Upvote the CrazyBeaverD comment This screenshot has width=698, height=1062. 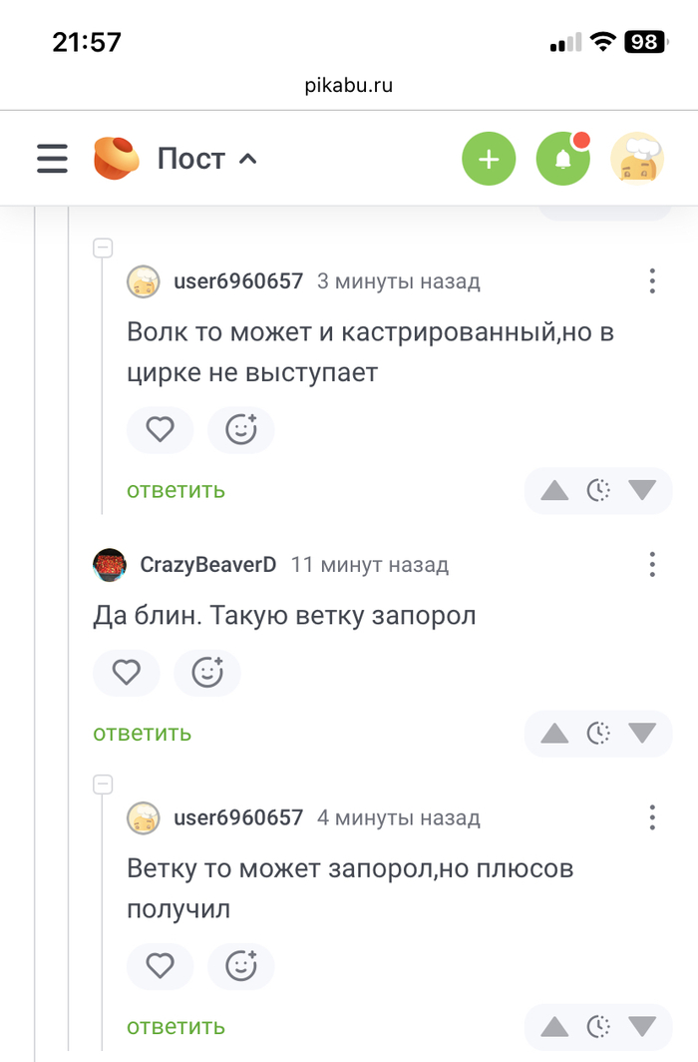(554, 734)
